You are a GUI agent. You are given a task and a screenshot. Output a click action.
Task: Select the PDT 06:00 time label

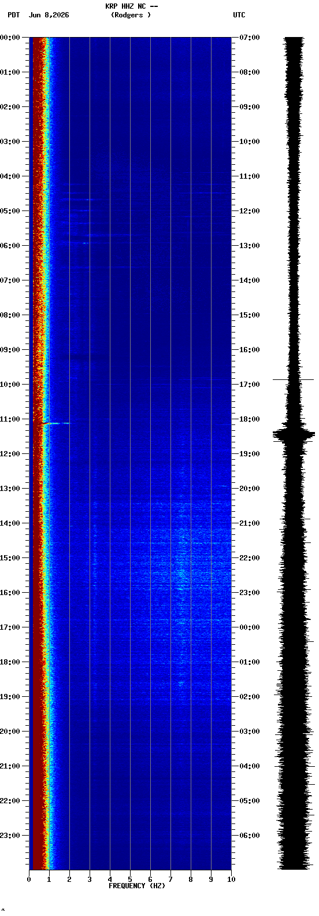10,246
